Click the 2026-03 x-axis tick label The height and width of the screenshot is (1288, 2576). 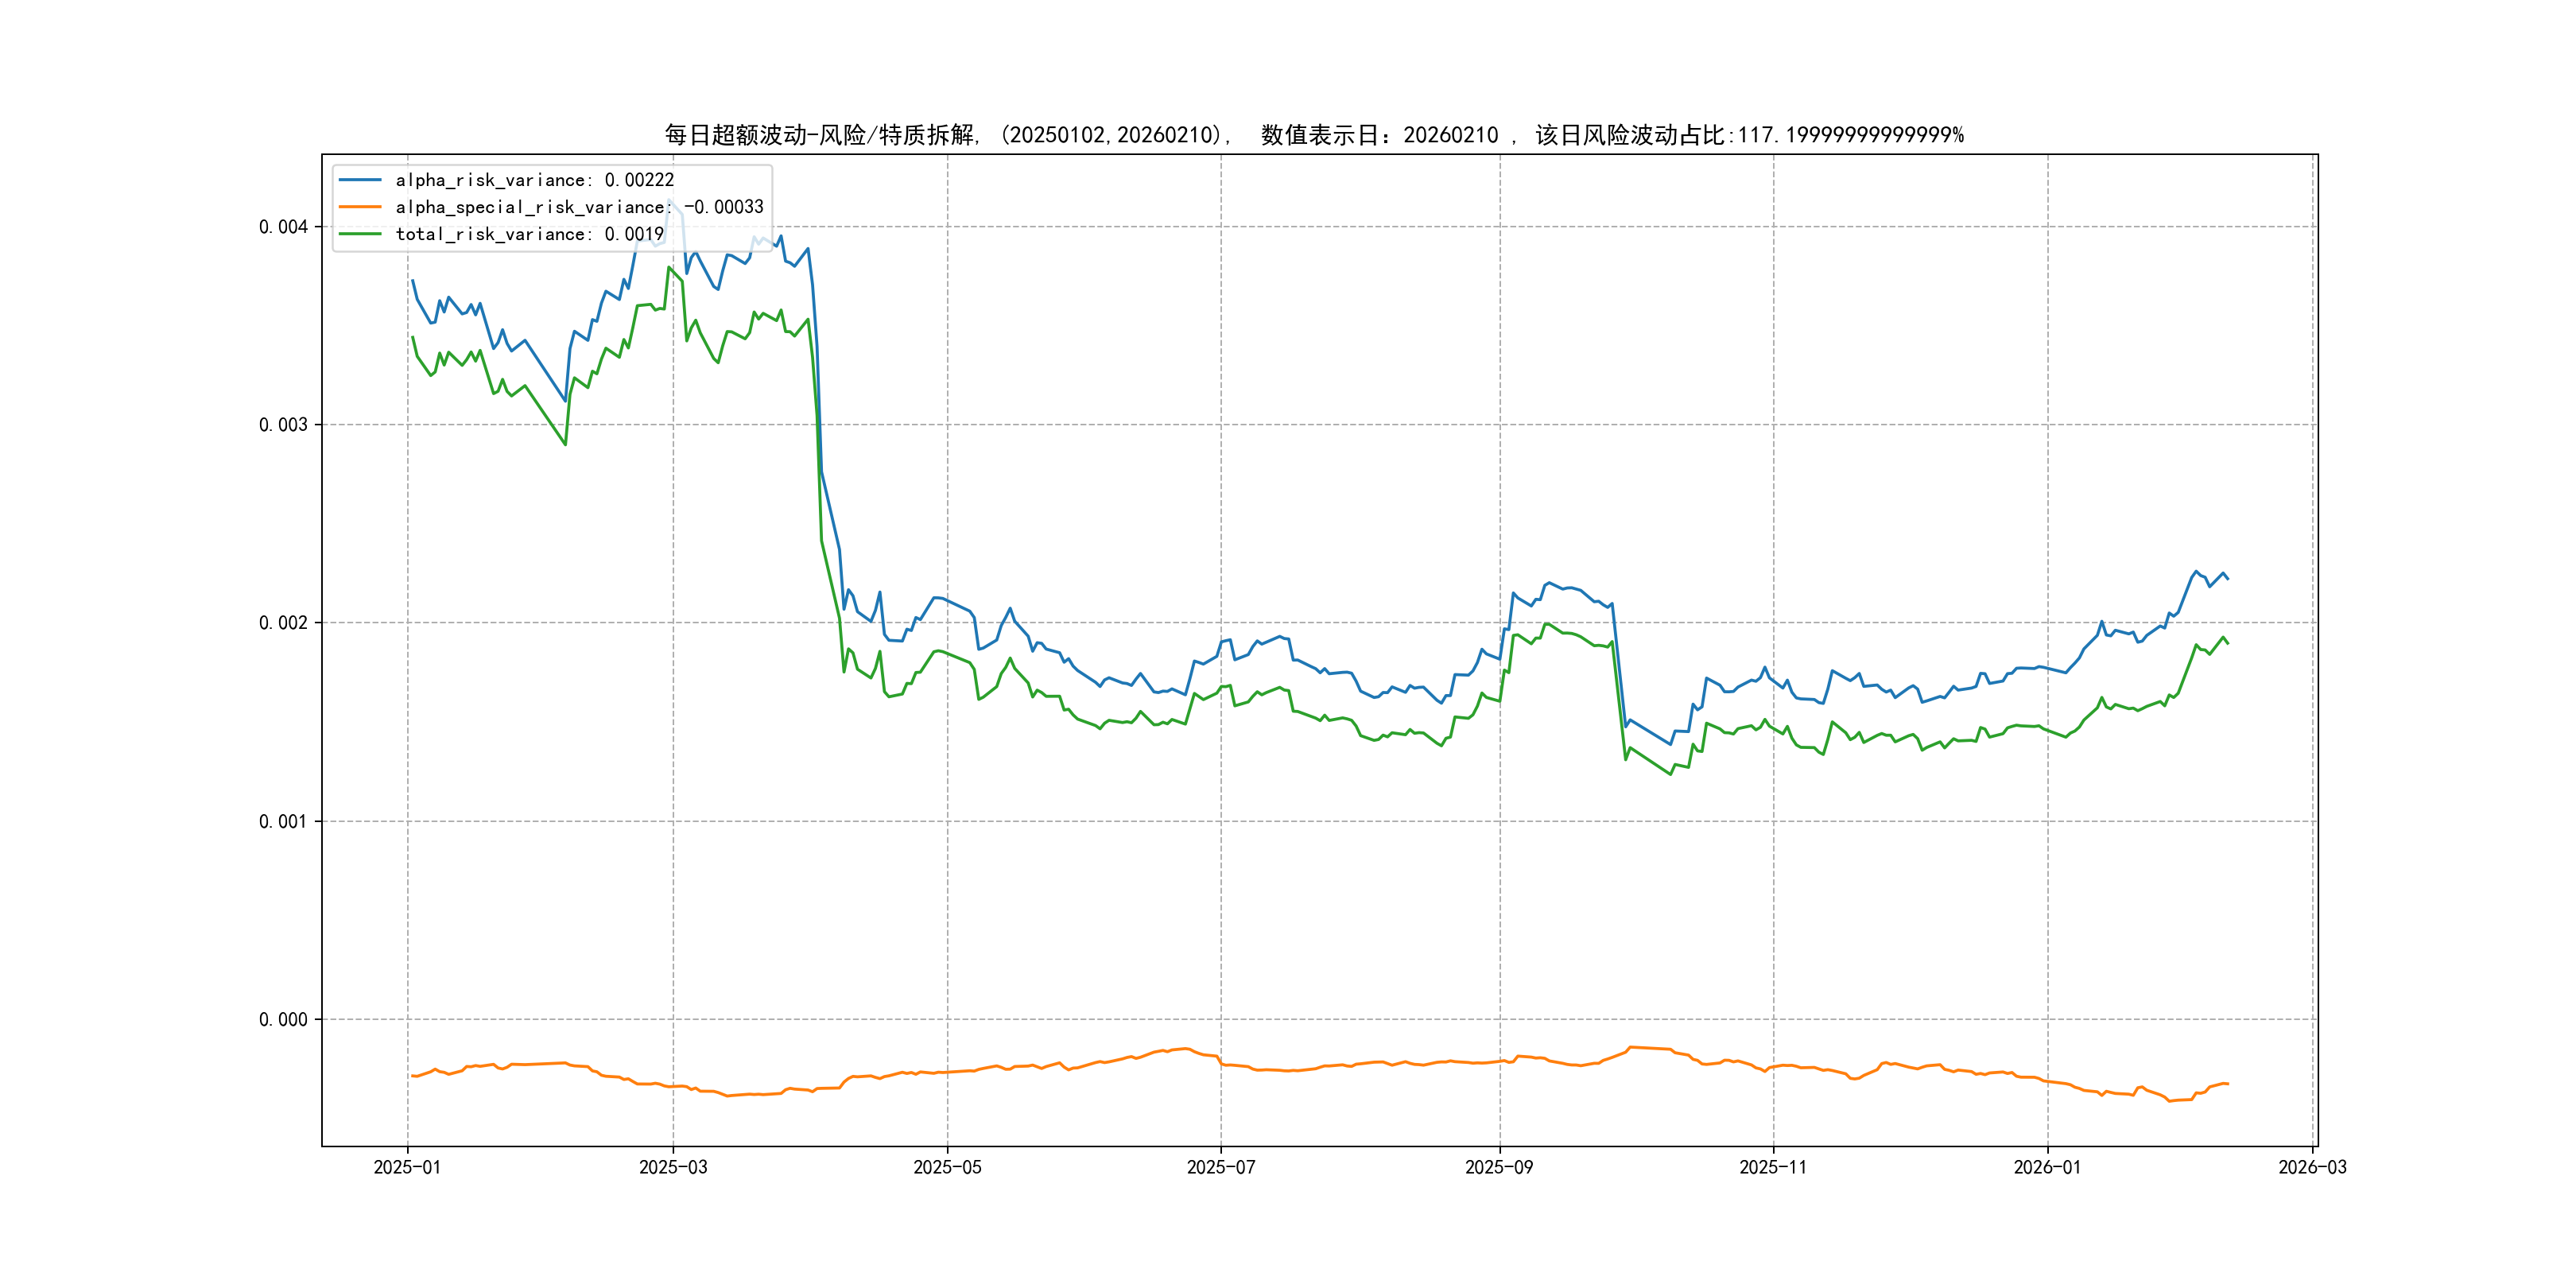pyautogui.click(x=2312, y=1167)
